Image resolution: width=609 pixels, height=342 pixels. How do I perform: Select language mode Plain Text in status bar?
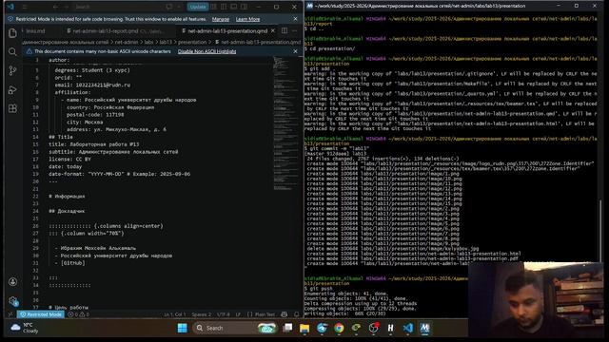(262, 314)
